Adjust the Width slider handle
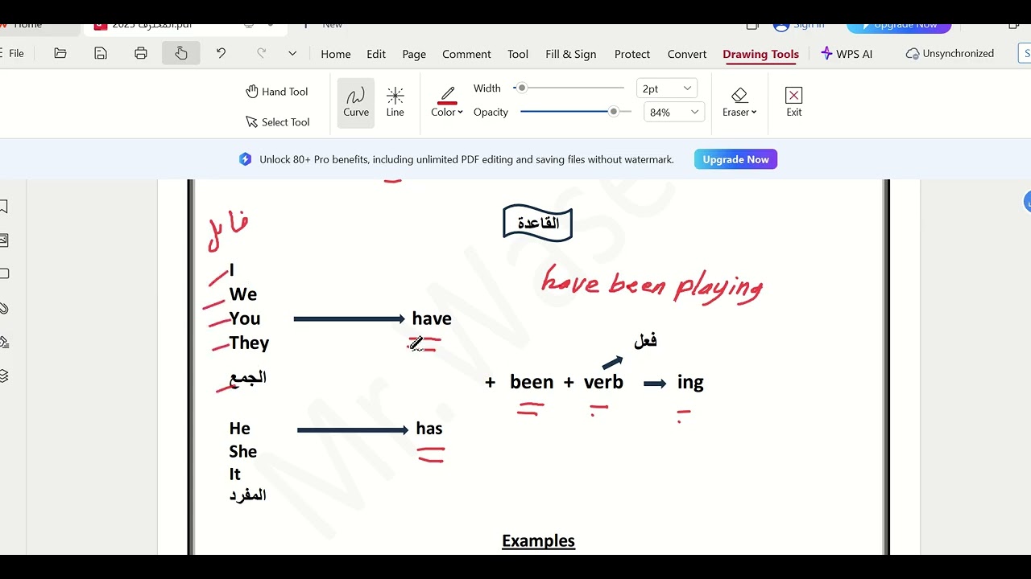Image resolution: width=1031 pixels, height=579 pixels. (522, 88)
